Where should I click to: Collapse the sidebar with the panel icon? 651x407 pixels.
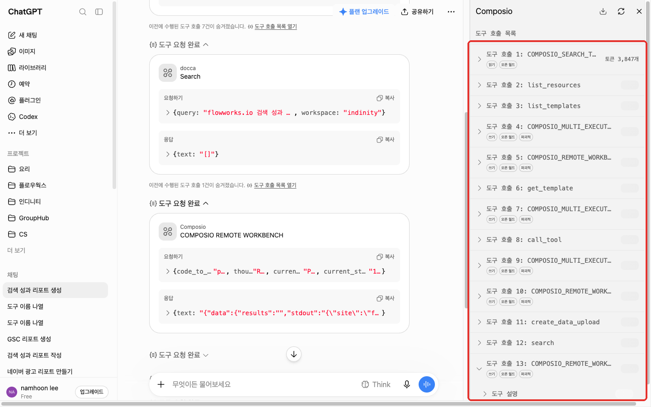click(99, 12)
